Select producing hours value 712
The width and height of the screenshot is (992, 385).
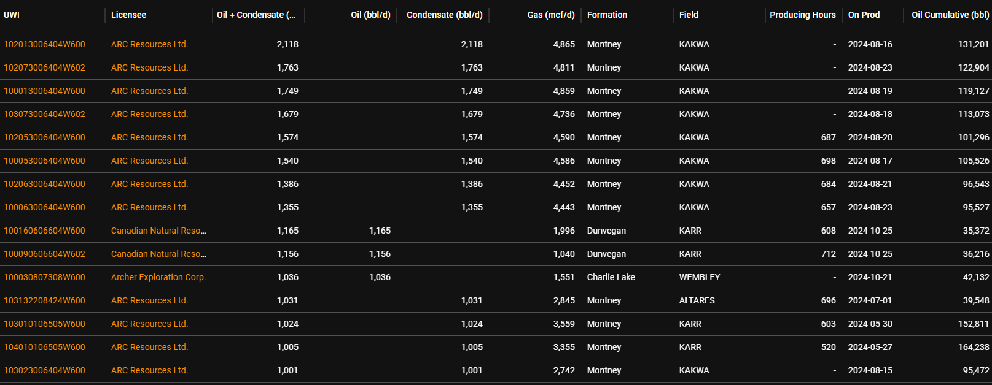click(x=829, y=254)
